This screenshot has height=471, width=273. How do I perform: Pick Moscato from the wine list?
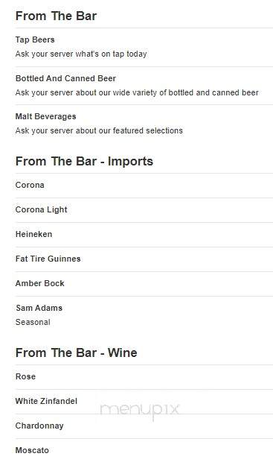coord(32,451)
